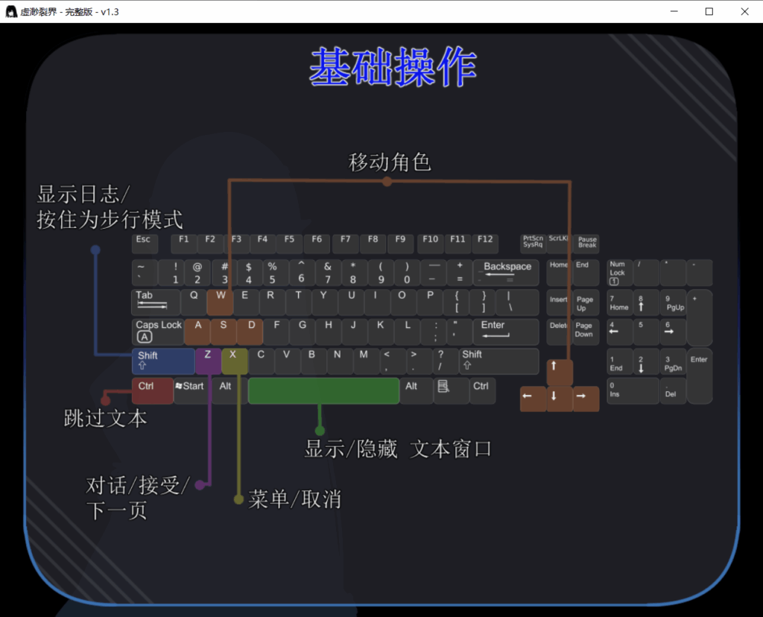763x617 pixels.
Task: Click the PrtScn SysRq key
Action: tap(534, 244)
